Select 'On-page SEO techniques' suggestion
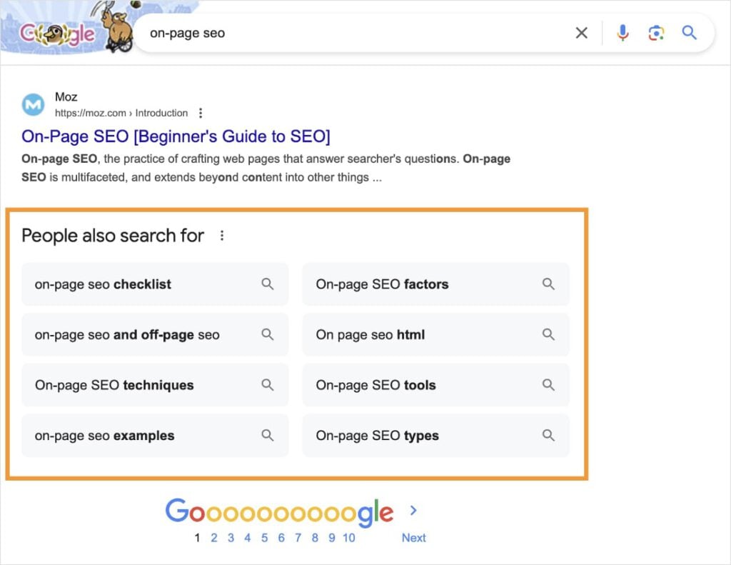The image size is (731, 565). pyautogui.click(x=114, y=385)
